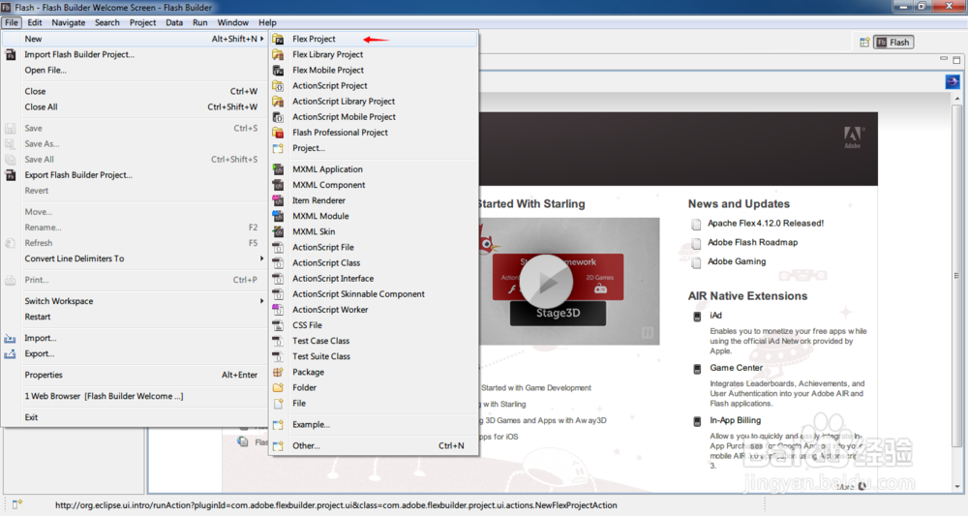968x516 pixels.
Task: Click the Folder icon in submenu
Action: [279, 387]
